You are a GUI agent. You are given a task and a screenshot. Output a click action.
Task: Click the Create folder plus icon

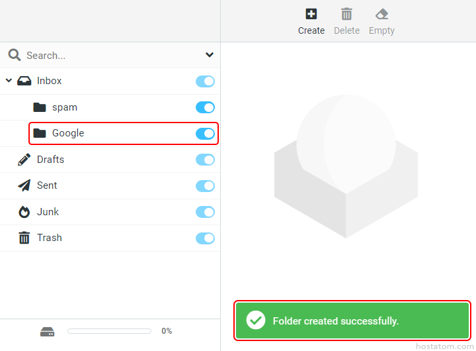coord(311,14)
